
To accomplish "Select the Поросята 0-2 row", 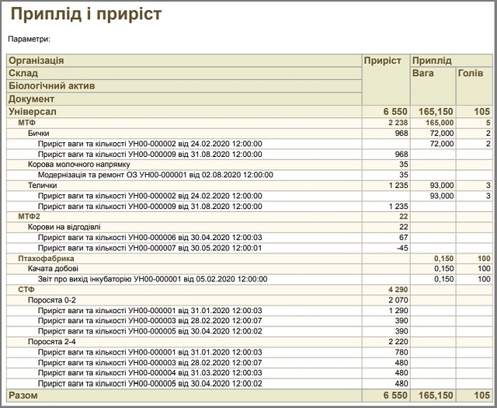I will click(250, 300).
